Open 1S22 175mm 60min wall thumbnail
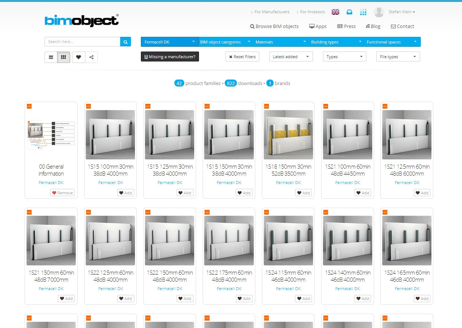Screen dimensions: 462x328 [x=229, y=241]
